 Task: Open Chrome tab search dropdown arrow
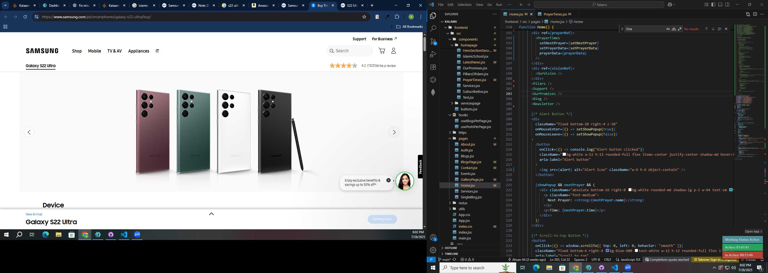[x=5, y=5]
